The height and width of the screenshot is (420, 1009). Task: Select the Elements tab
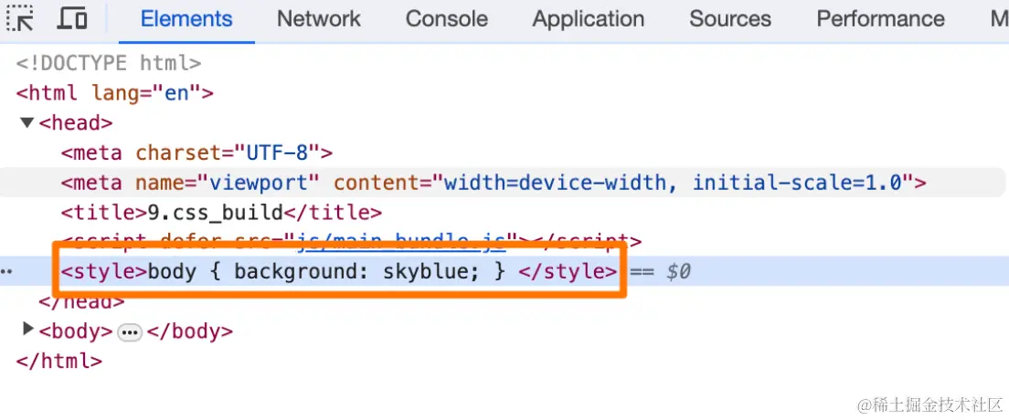(186, 19)
